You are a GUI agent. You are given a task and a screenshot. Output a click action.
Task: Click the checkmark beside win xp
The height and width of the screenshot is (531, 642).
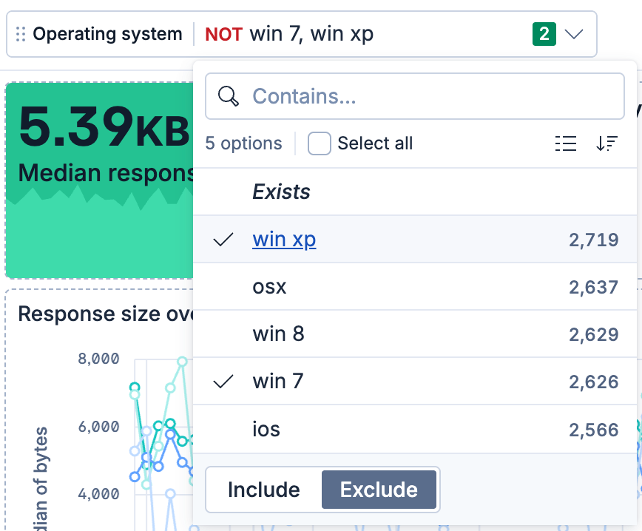pyautogui.click(x=223, y=239)
